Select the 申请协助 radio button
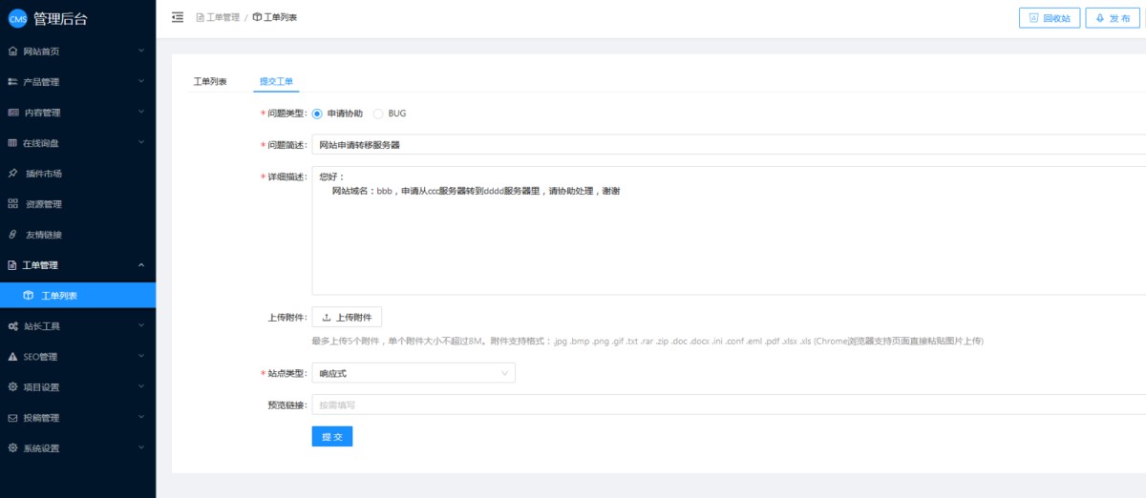 (x=317, y=114)
